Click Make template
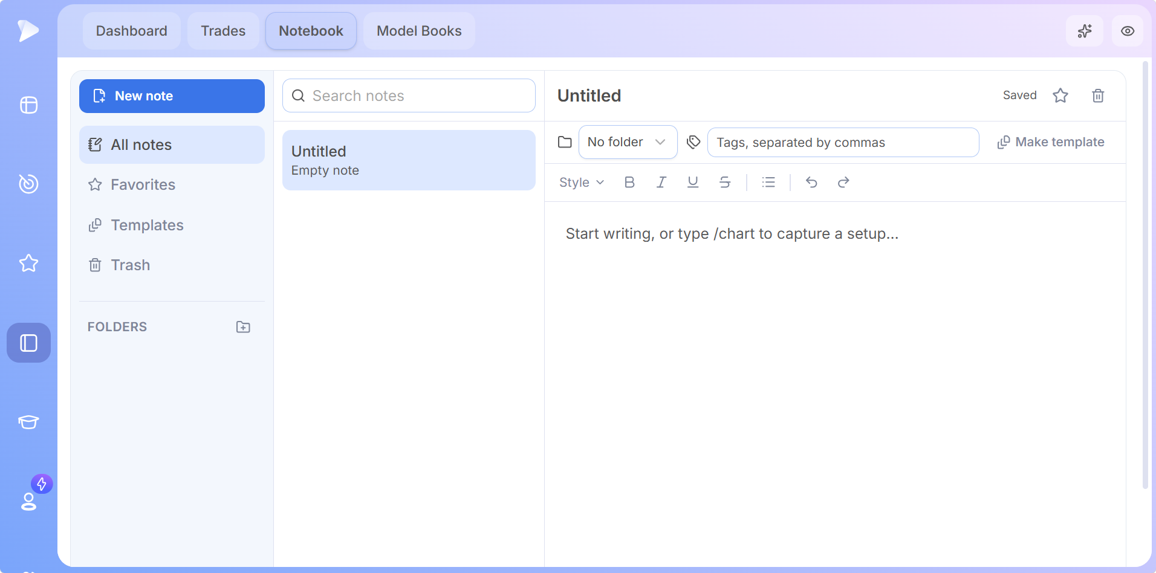 [x=1051, y=142]
